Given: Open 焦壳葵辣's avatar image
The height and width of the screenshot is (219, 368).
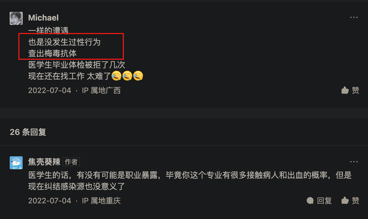Looking at the screenshot, I should (16, 163).
